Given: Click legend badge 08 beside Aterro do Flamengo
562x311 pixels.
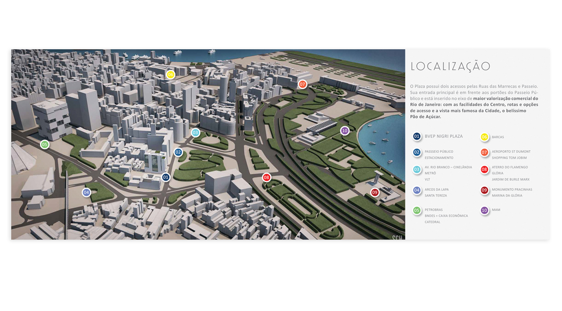Looking at the screenshot, I should coord(485,169).
